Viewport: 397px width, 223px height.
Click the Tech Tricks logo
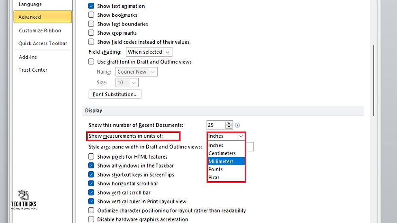pos(23,200)
